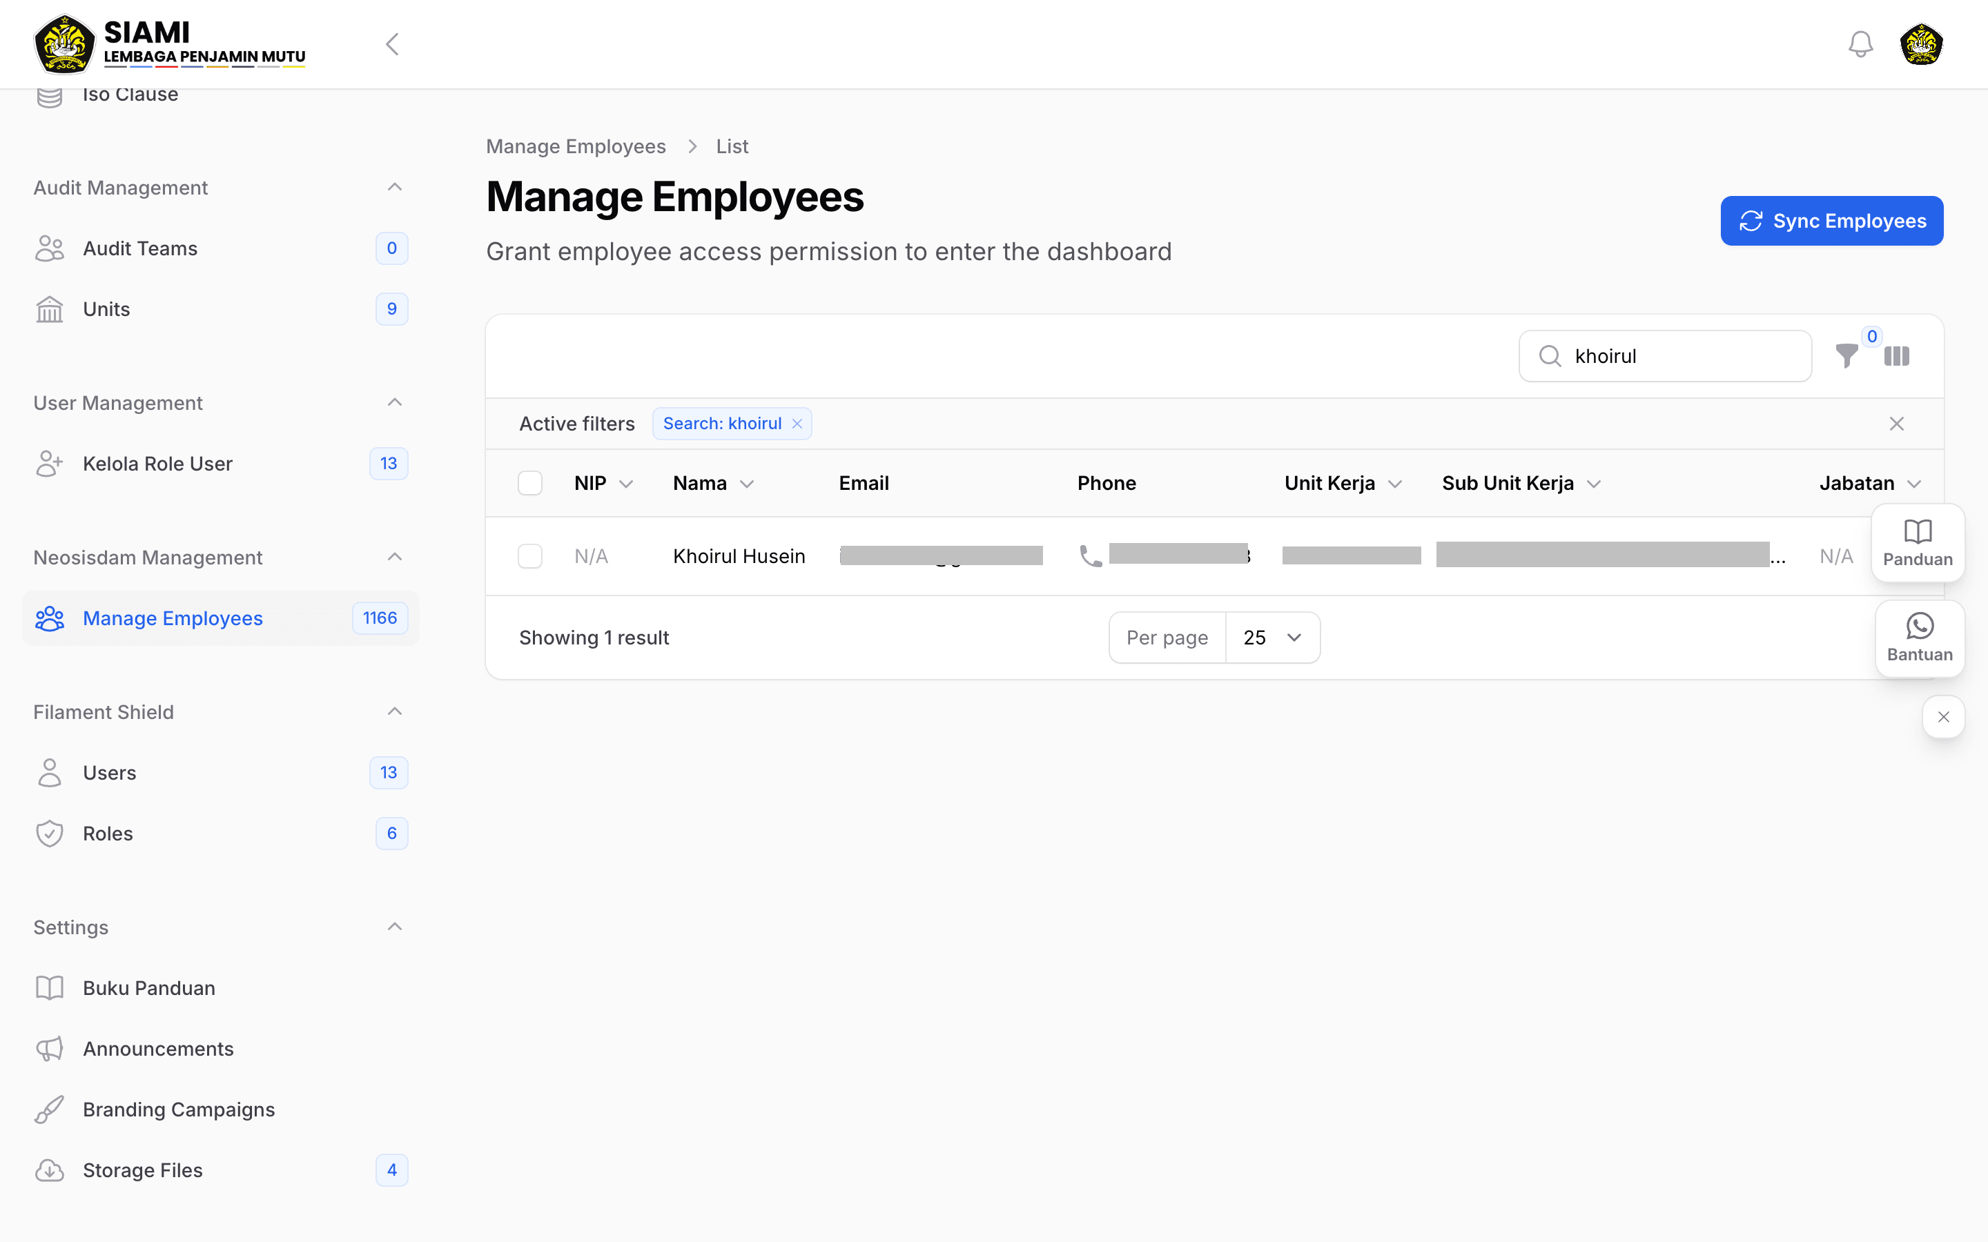Click the Khoirul Husein name cell
The image size is (1988, 1242).
(x=739, y=556)
